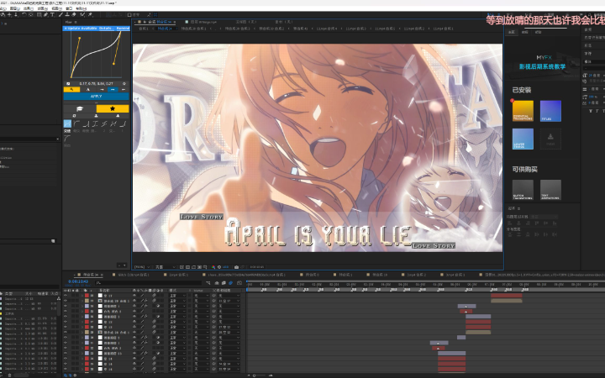Click the Flow curve bezier value field
Image resolution: width=605 pixels, height=378 pixels.
(x=96, y=83)
